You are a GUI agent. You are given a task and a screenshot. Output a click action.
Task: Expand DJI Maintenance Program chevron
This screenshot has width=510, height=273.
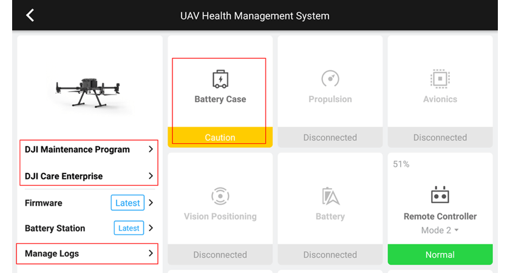point(151,149)
